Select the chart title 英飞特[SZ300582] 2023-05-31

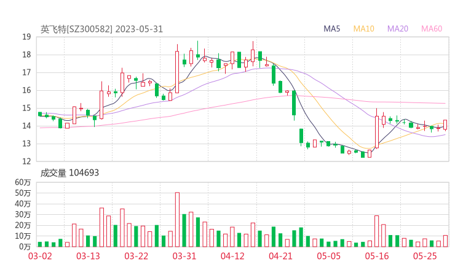click(x=101, y=29)
